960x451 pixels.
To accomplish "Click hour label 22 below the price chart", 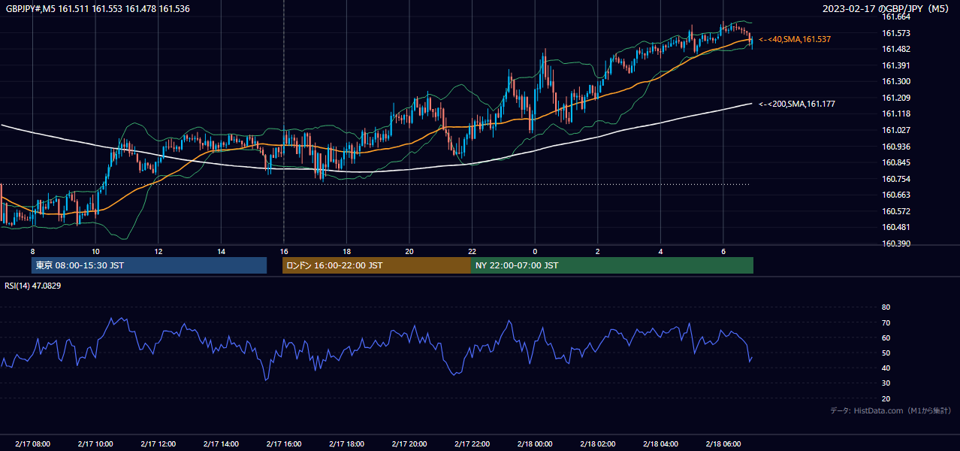I will coord(472,251).
